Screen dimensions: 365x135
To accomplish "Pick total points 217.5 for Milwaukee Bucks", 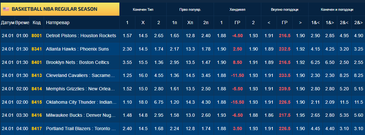I will pos(285,115).
